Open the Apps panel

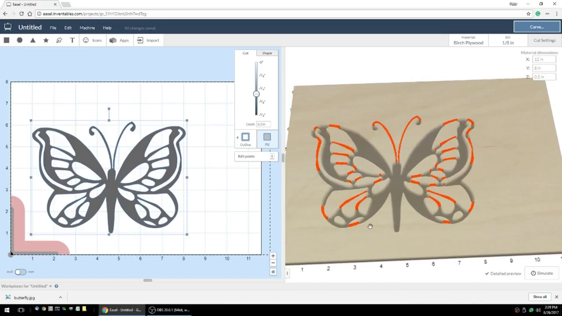[x=119, y=40]
